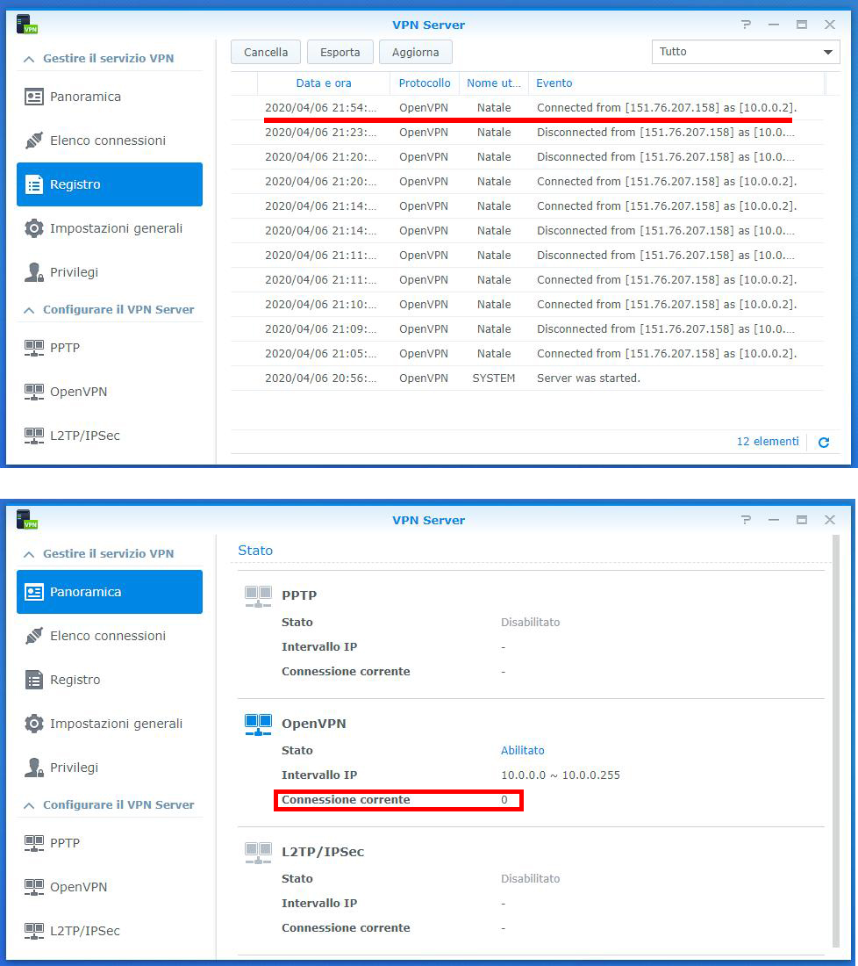Click the 'Disabilitato' status under L2TP/IPSec
Screen dimensions: 858x966
[x=530, y=878]
